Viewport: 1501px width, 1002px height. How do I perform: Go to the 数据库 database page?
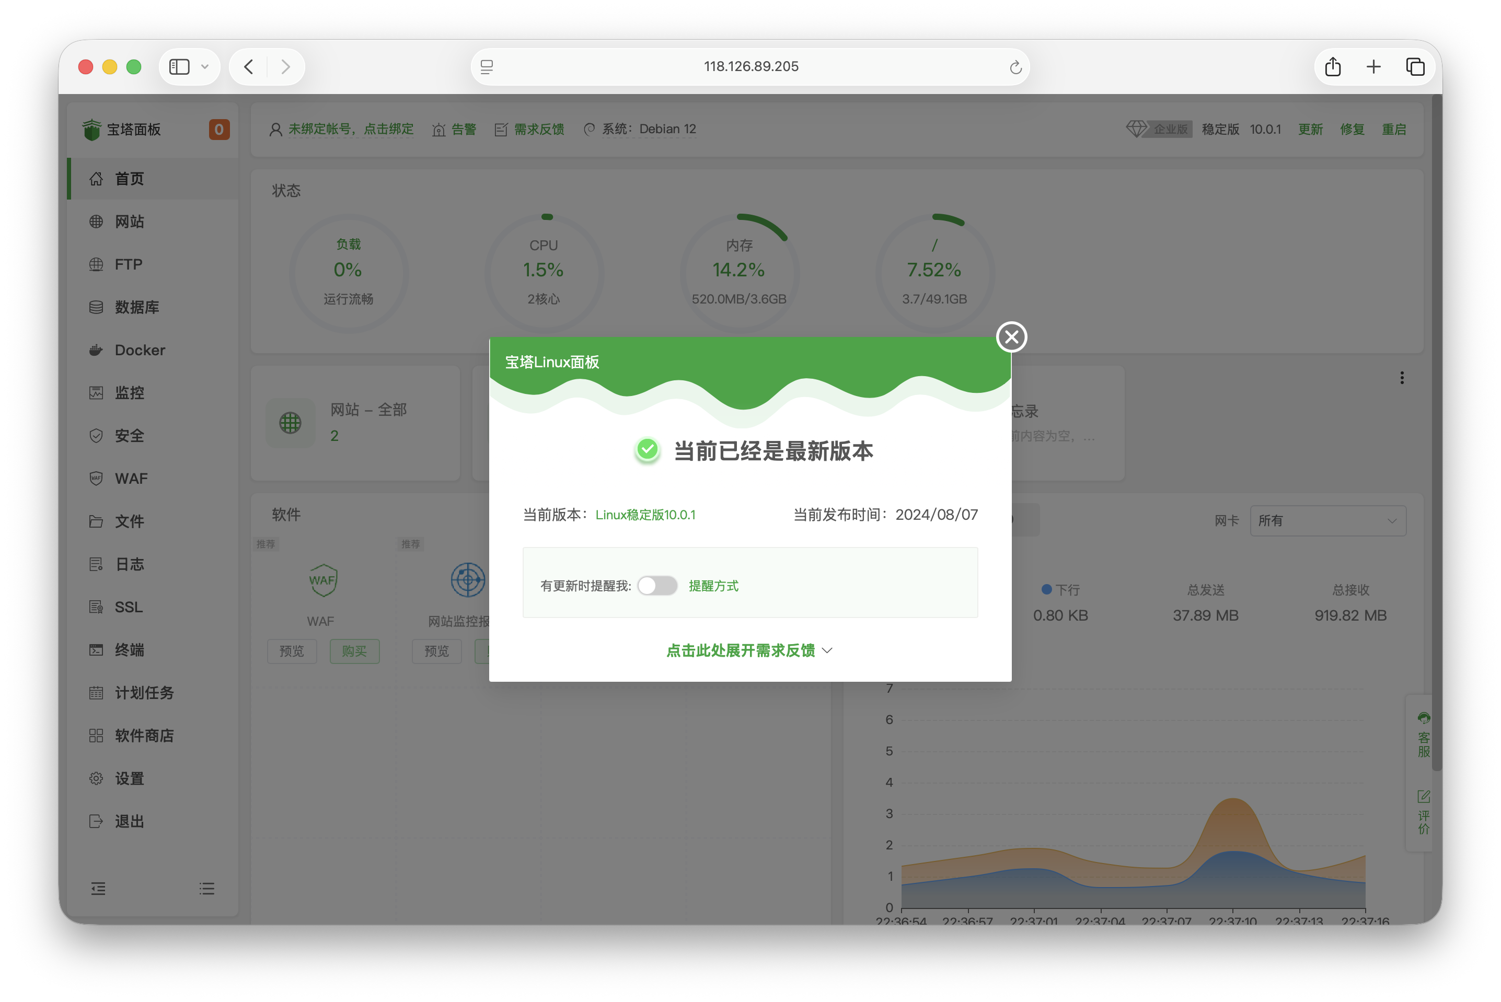pos(136,307)
